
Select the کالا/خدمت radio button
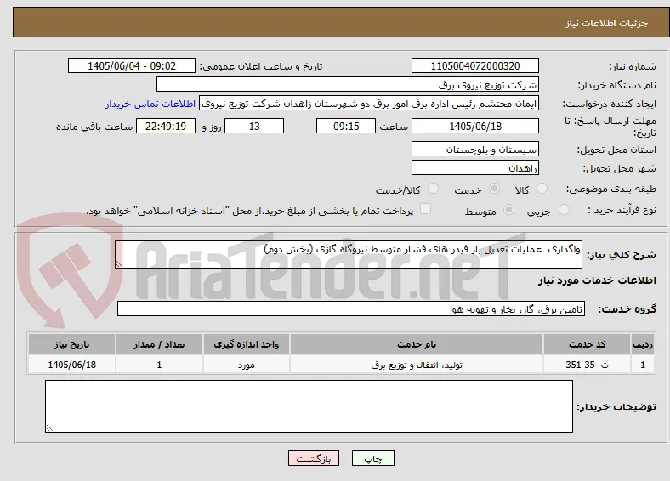click(x=433, y=189)
